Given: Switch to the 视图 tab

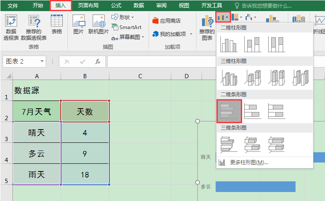Looking at the screenshot, I should pyautogui.click(x=184, y=6).
